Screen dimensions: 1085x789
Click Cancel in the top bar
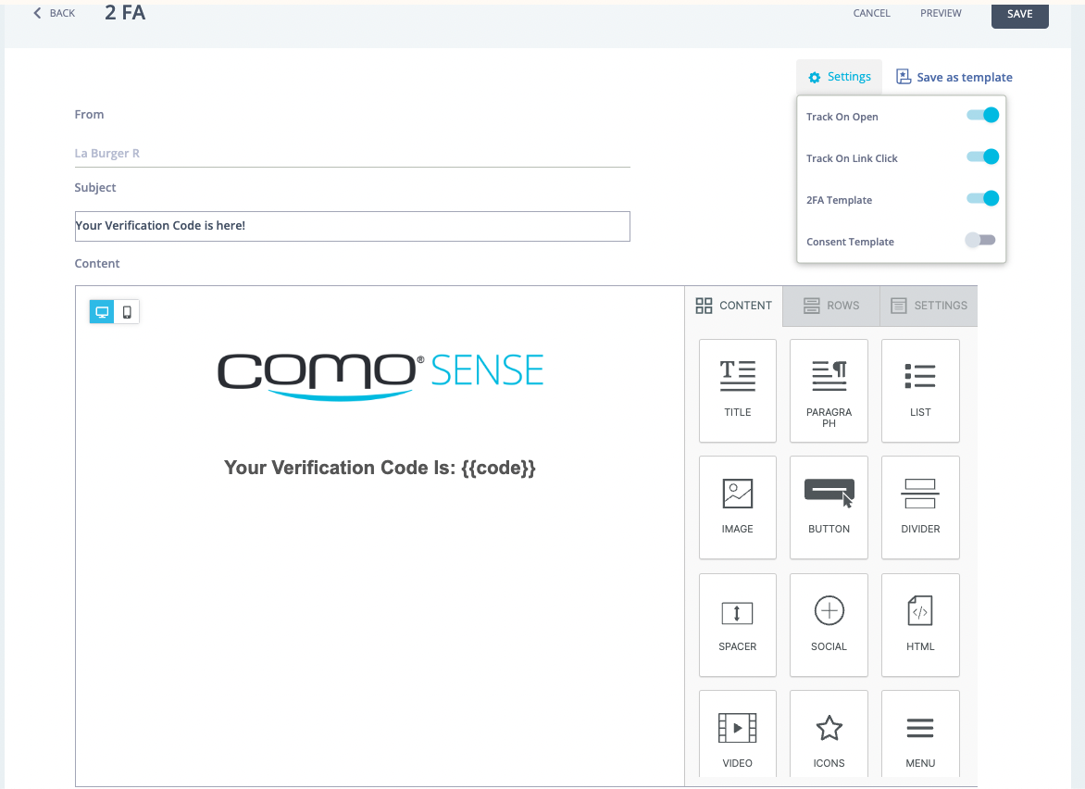(872, 13)
